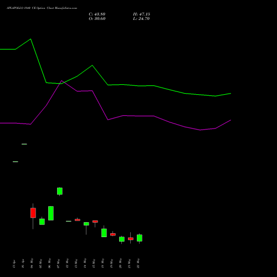Select the green candle above 05 May
Screen dimensions: 277x277
pos(42,222)
